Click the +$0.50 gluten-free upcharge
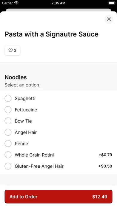 pyautogui.click(x=105, y=166)
